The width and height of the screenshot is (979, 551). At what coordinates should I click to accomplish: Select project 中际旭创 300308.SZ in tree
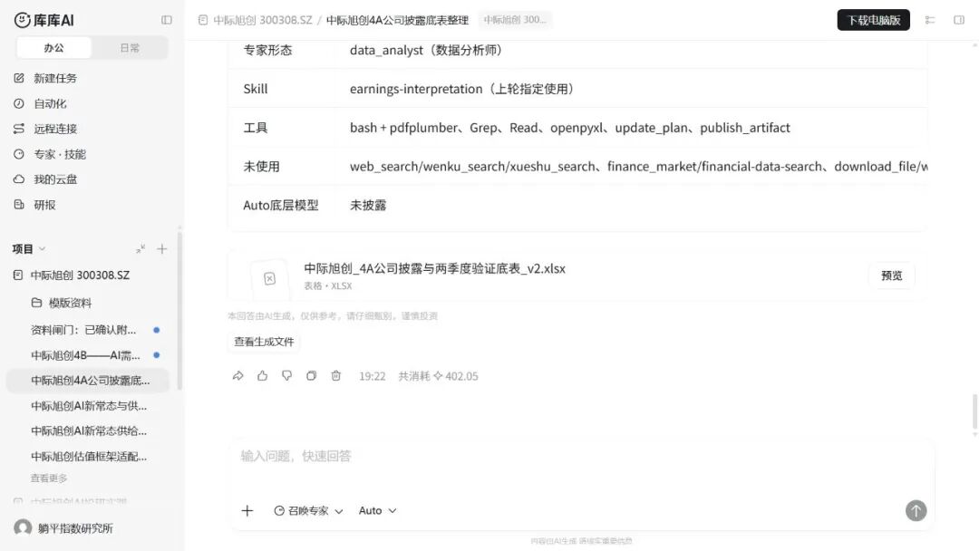pyautogui.click(x=80, y=275)
